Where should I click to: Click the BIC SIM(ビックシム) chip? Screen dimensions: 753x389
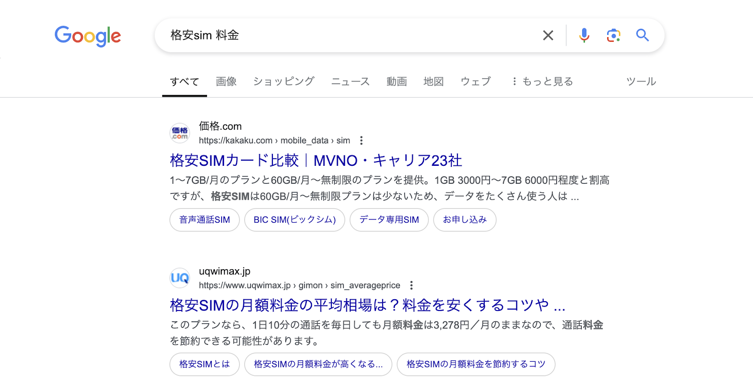point(295,220)
